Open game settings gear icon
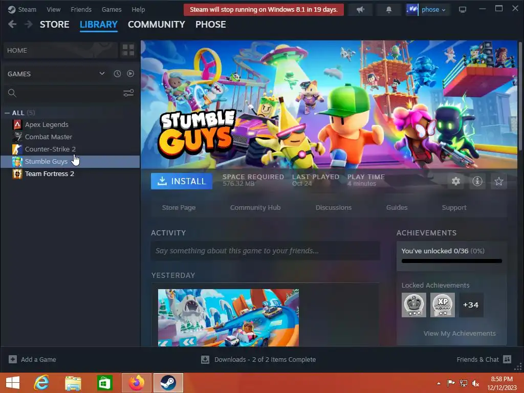Image resolution: width=524 pixels, height=393 pixels. tap(456, 181)
